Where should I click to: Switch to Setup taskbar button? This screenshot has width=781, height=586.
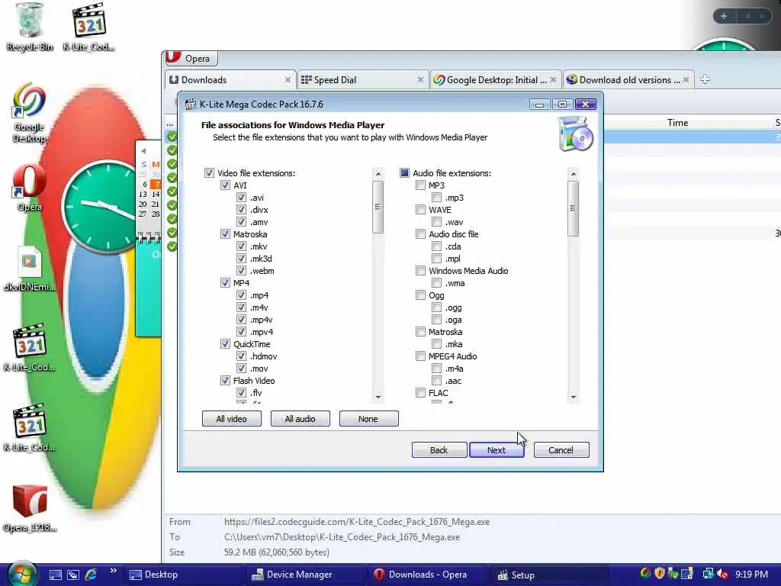[548, 575]
